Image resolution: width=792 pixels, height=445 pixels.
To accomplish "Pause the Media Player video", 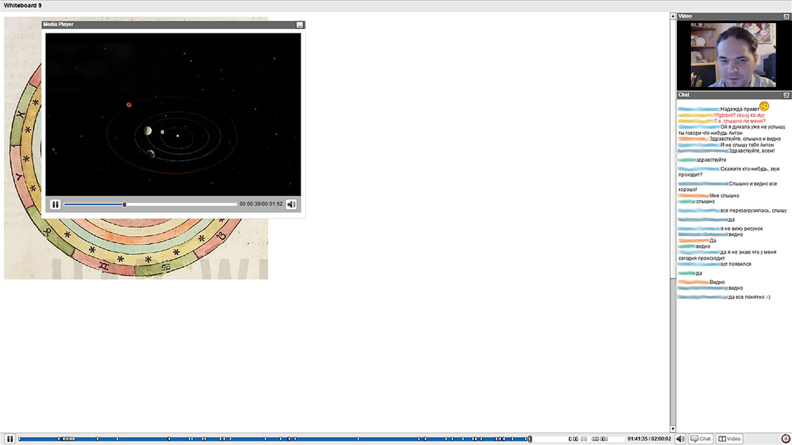I will [55, 205].
